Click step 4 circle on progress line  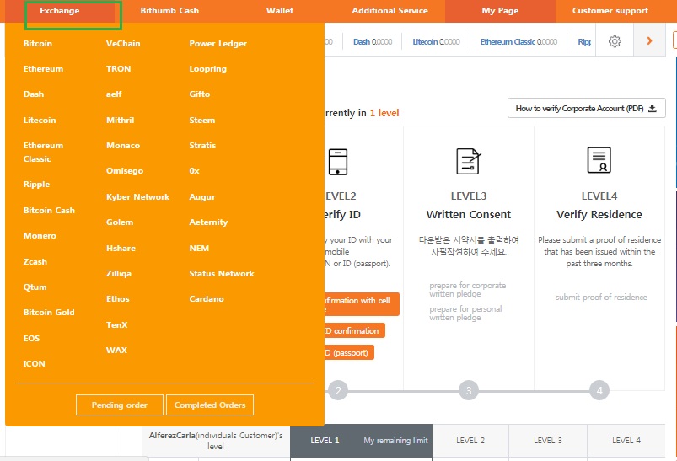pos(599,391)
